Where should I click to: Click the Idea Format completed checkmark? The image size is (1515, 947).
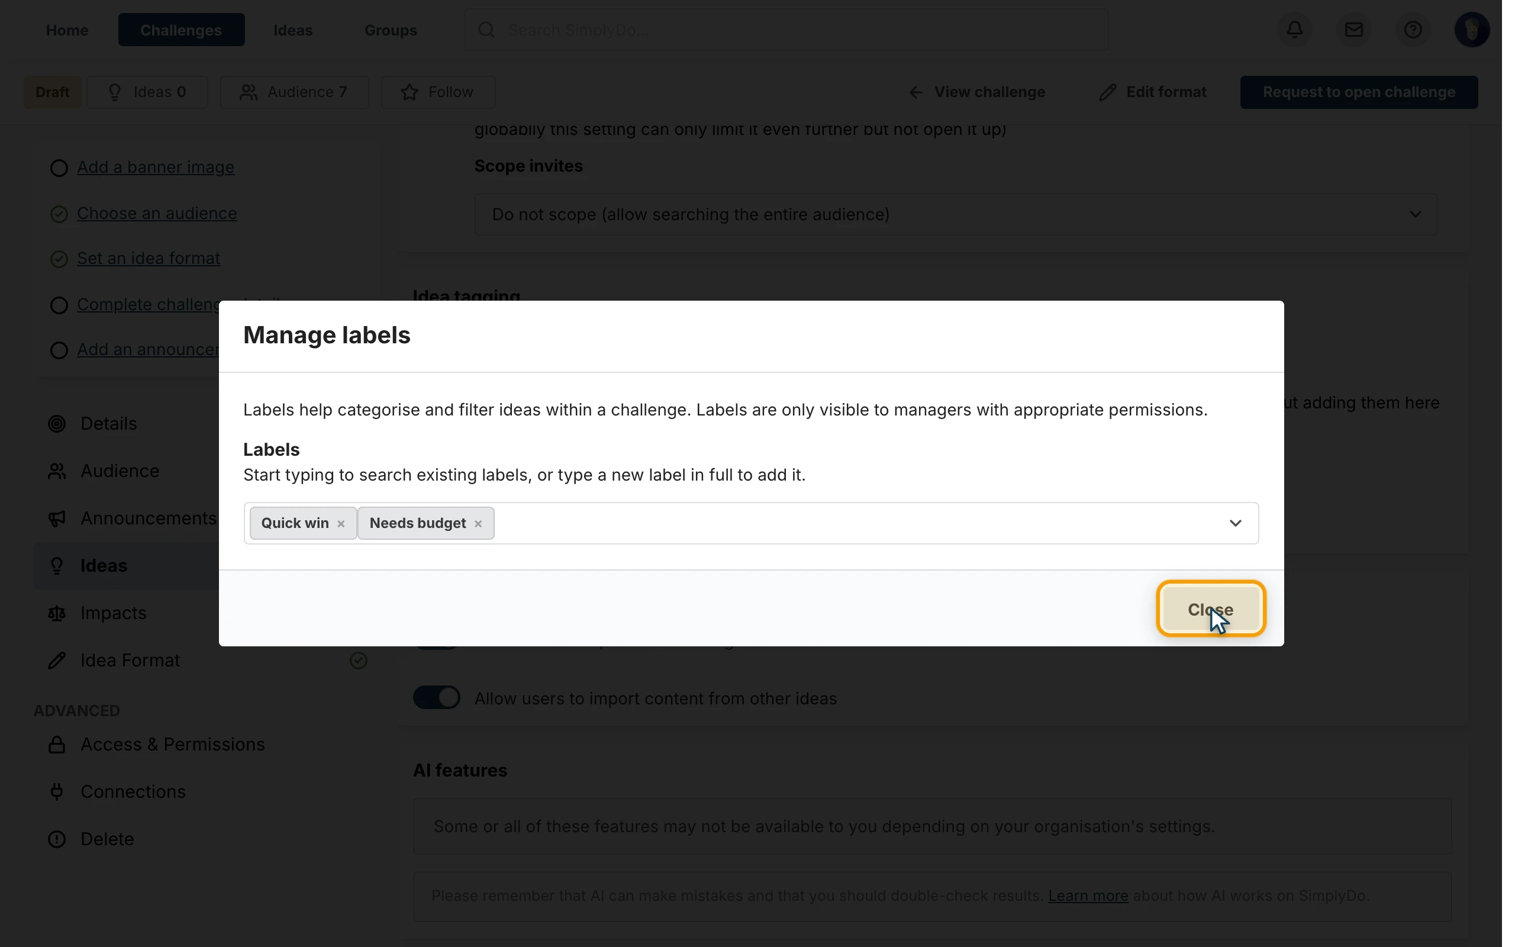(358, 660)
